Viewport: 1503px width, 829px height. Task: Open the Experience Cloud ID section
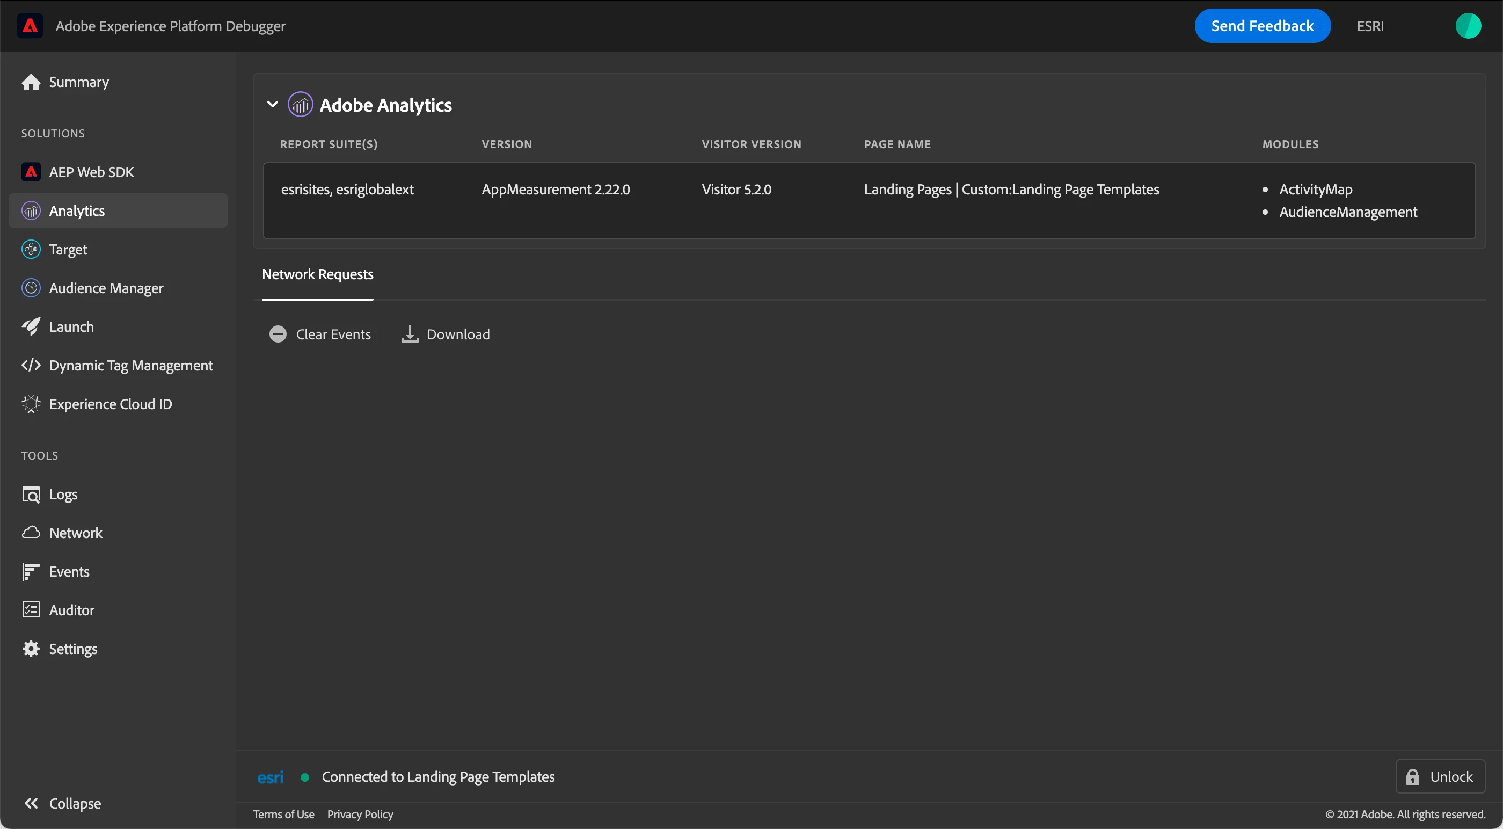coord(110,404)
